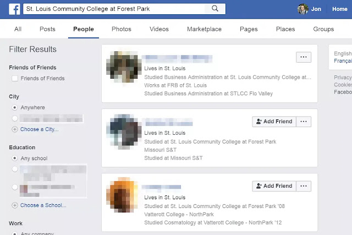Open options menu for the Vatterott College result
Image resolution: width=352 pixels, height=235 pixels.
tap(304, 186)
